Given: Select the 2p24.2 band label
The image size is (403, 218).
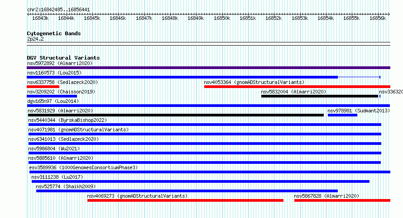Looking at the screenshot, I should [x=35, y=39].
